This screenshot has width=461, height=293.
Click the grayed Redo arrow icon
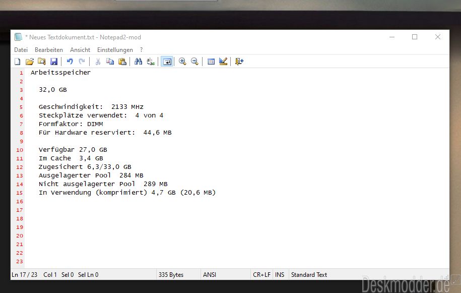tap(82, 62)
